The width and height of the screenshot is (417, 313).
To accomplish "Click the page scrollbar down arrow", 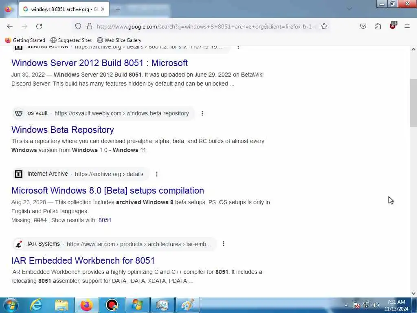I will click(413, 293).
